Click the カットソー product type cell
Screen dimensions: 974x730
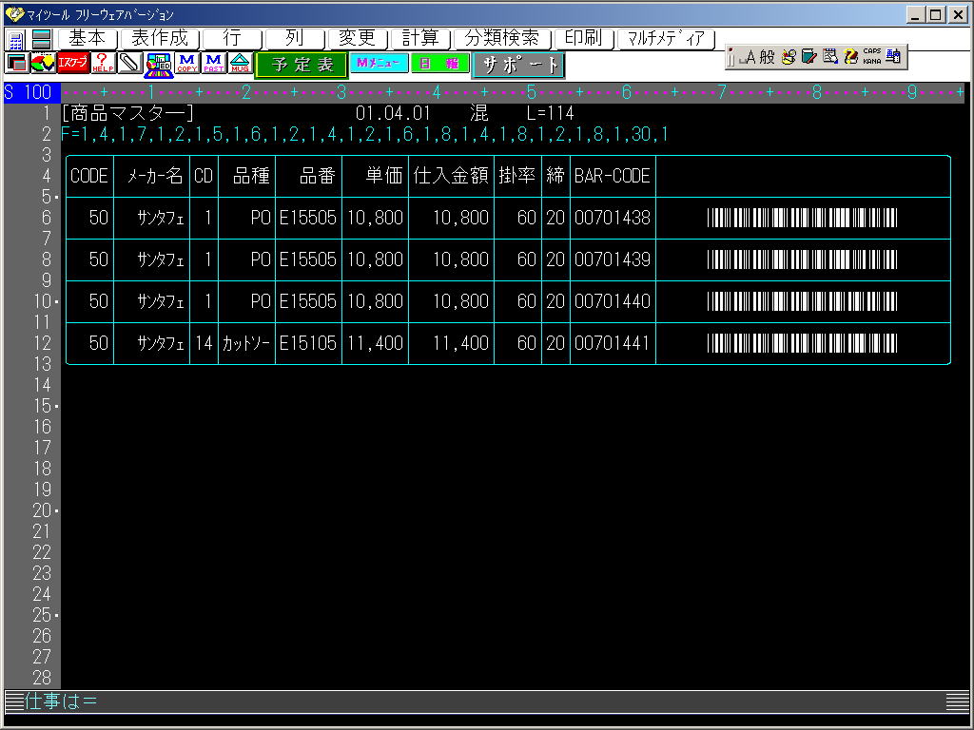click(246, 343)
